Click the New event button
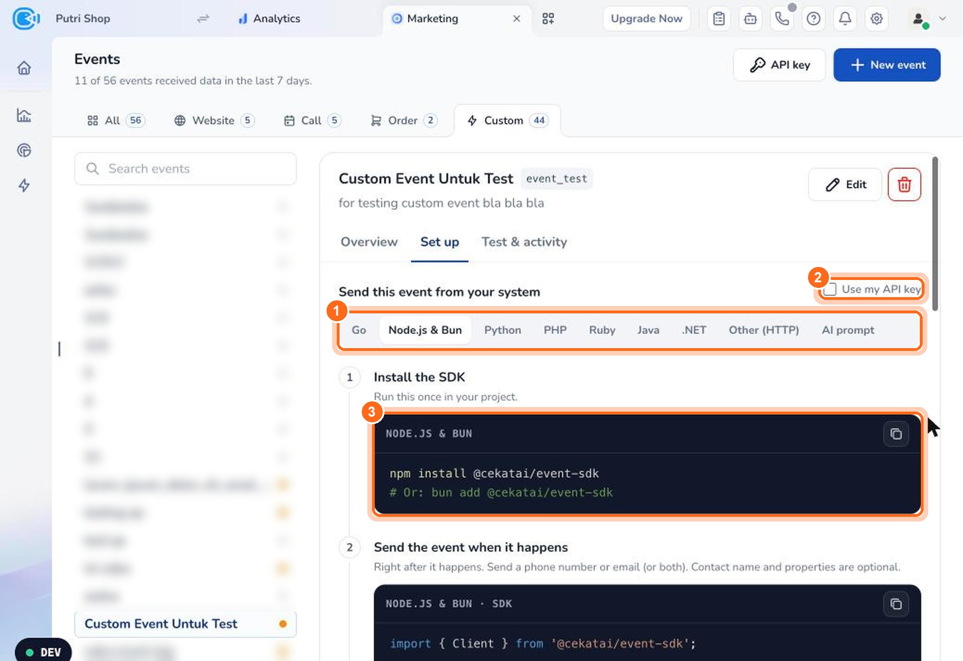Viewport: 963px width, 661px height. click(x=887, y=65)
